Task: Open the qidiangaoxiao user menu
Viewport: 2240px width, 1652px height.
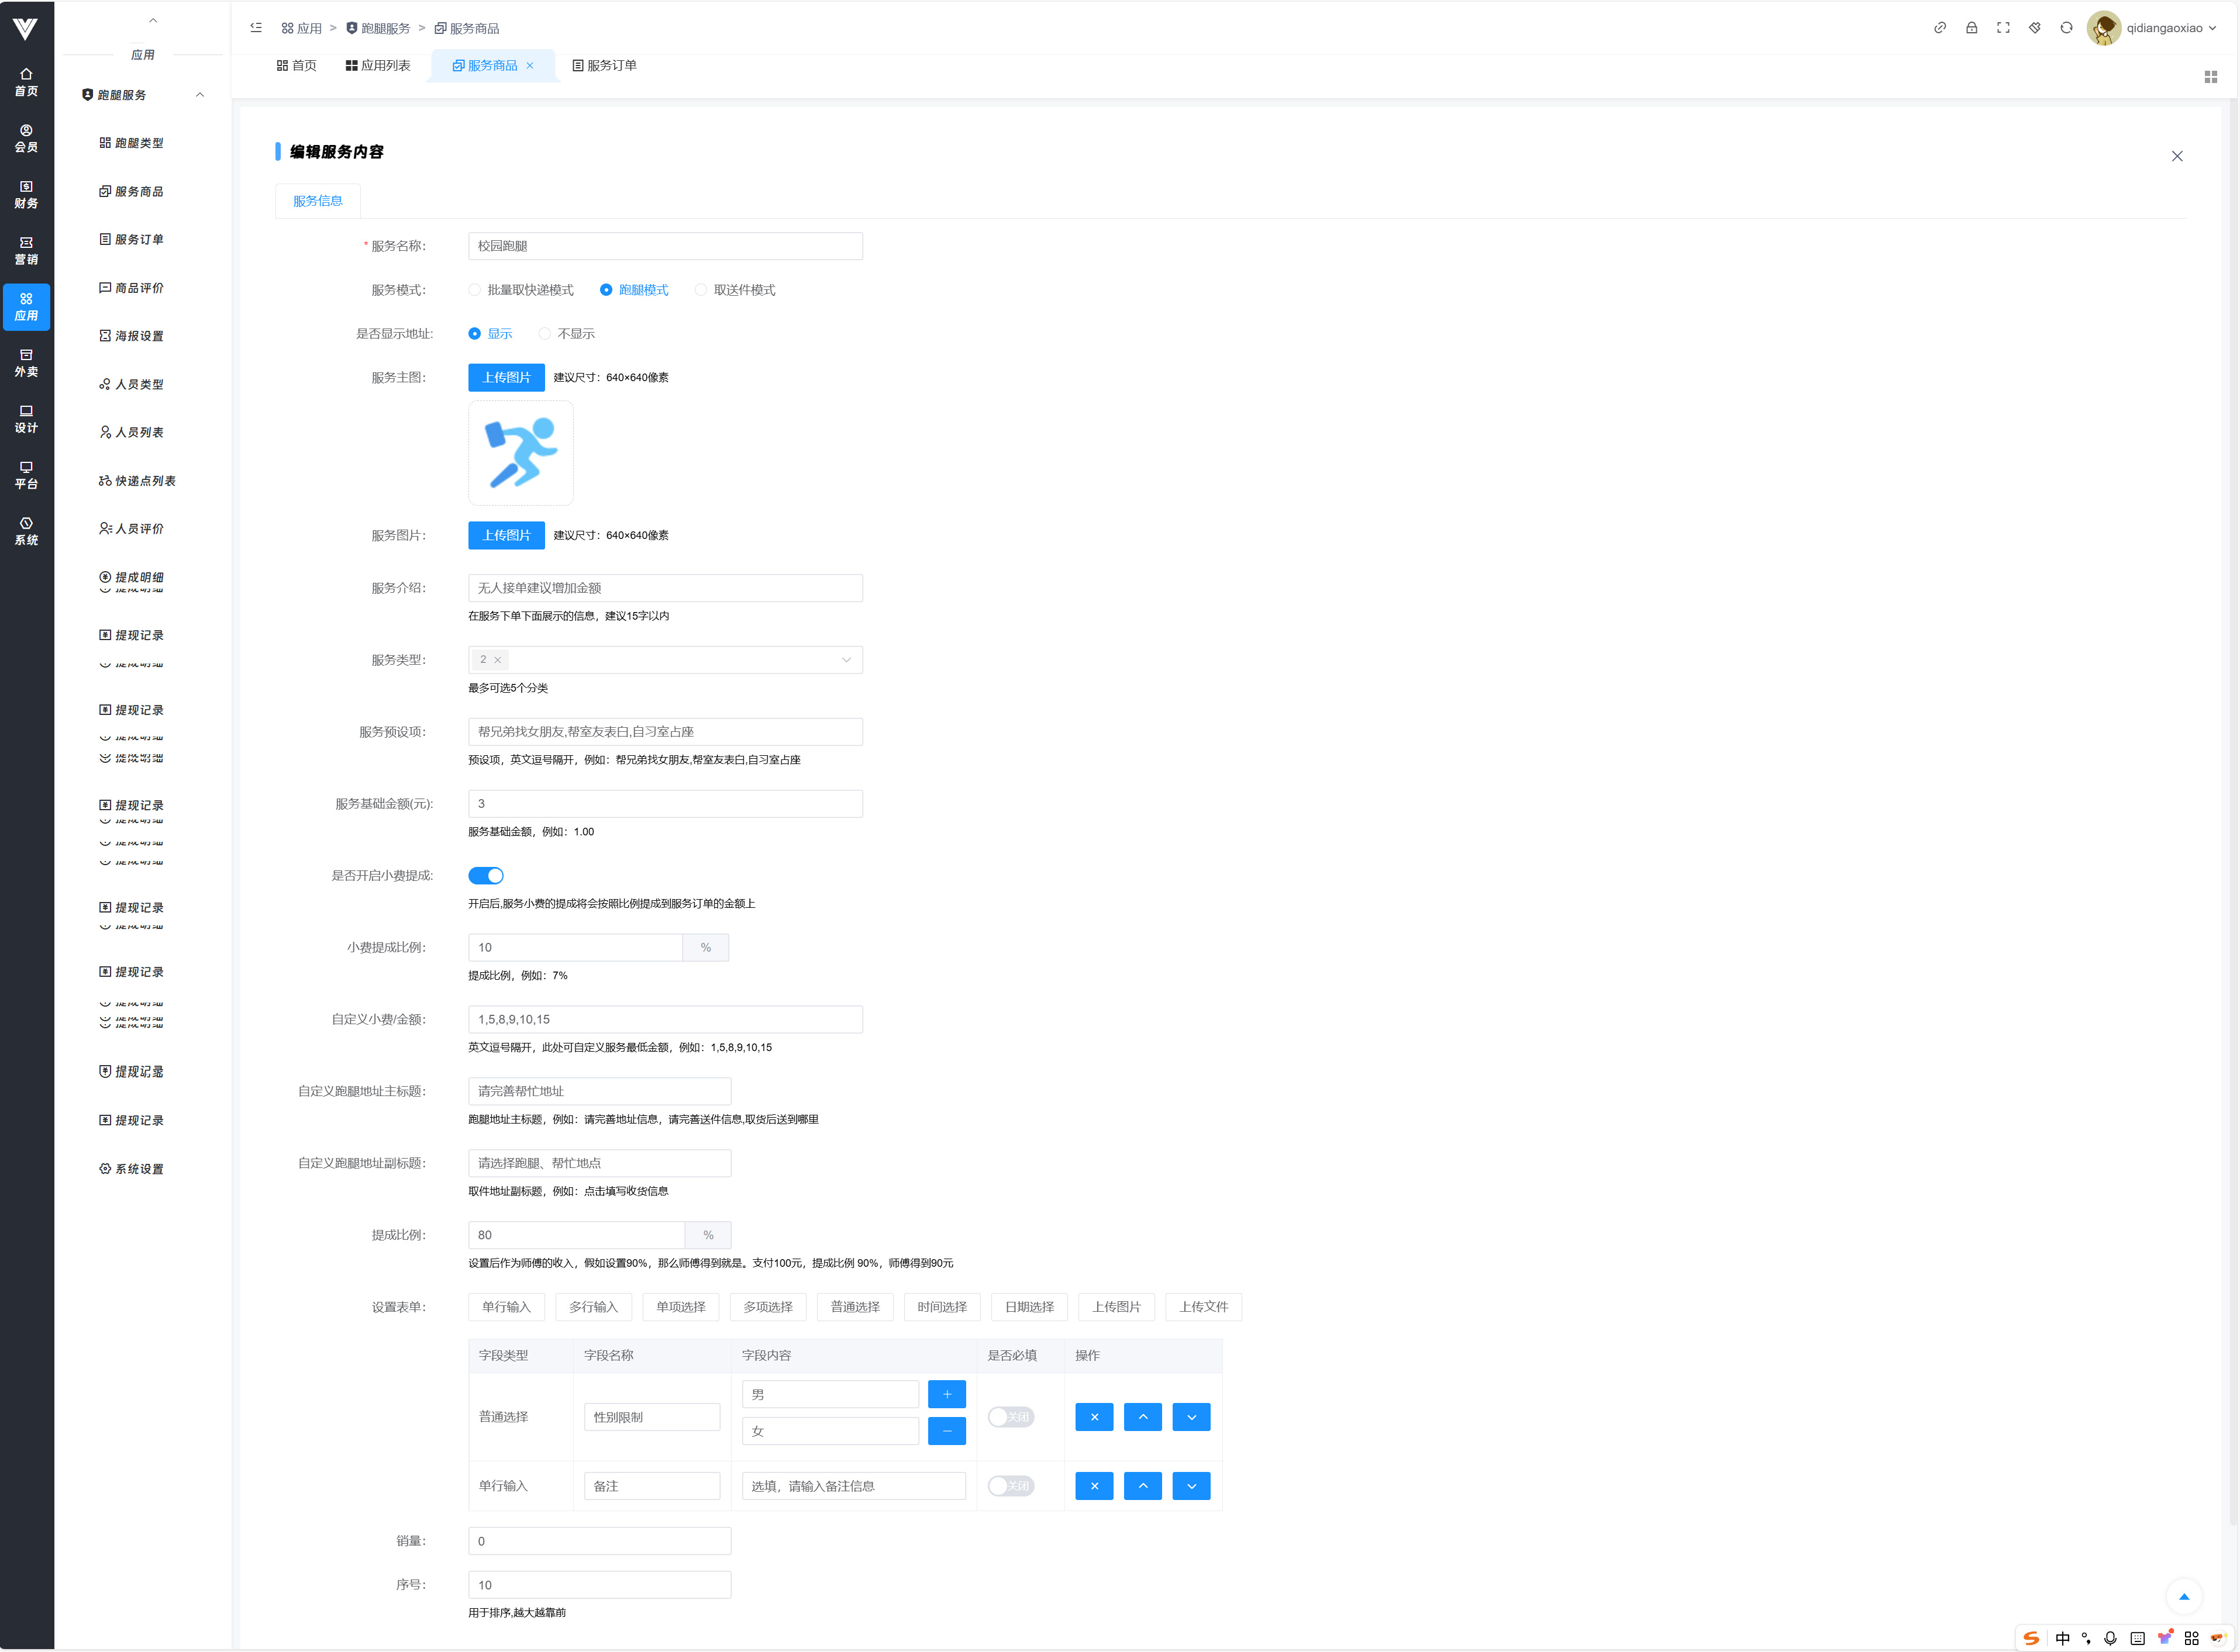Action: [2163, 28]
